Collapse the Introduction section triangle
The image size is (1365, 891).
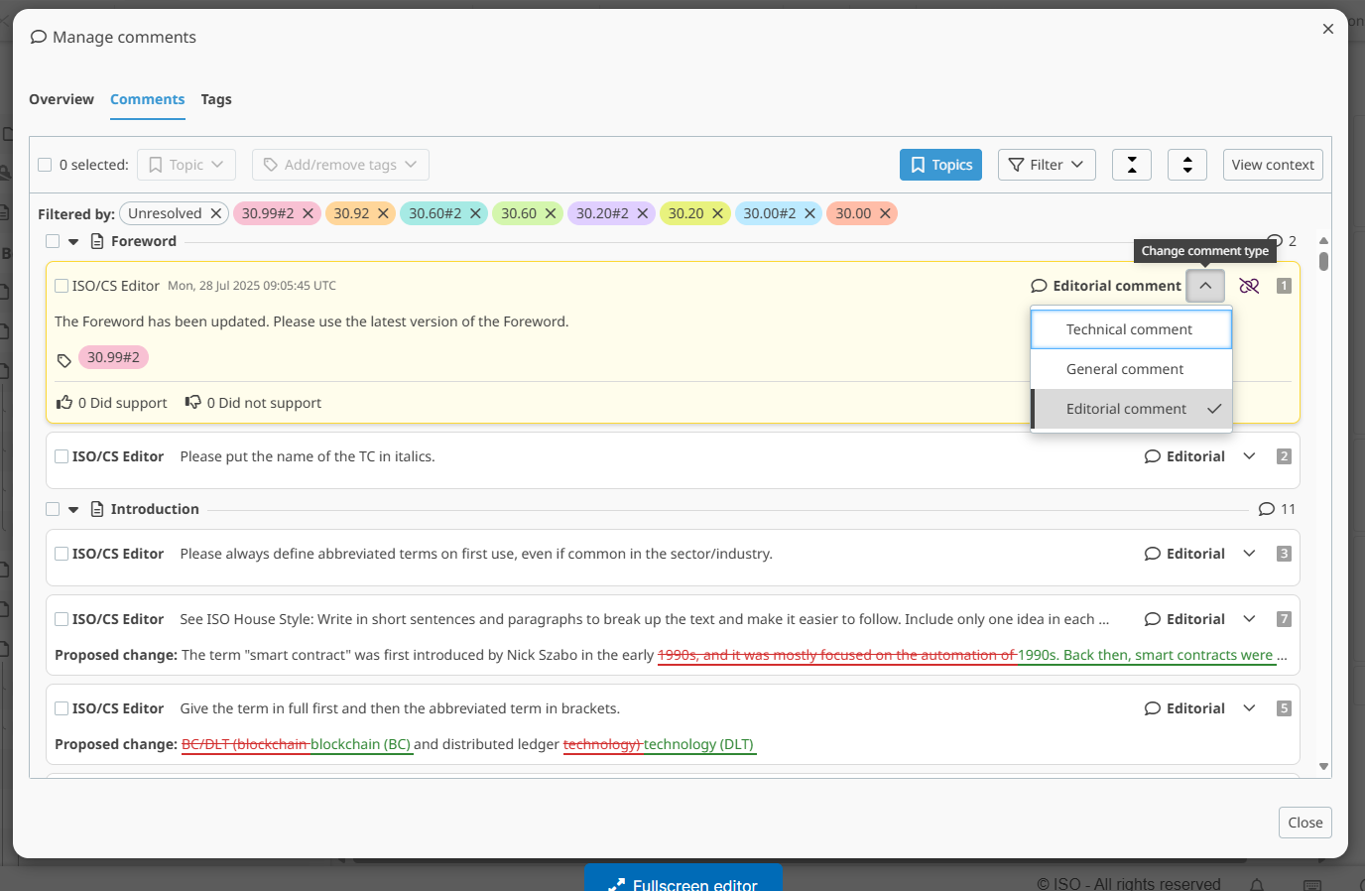(73, 509)
